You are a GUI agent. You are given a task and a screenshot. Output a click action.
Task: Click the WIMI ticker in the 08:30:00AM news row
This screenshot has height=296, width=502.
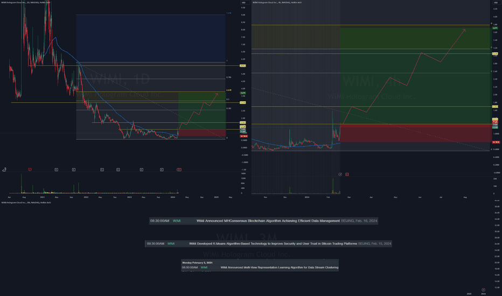[x=177, y=221]
